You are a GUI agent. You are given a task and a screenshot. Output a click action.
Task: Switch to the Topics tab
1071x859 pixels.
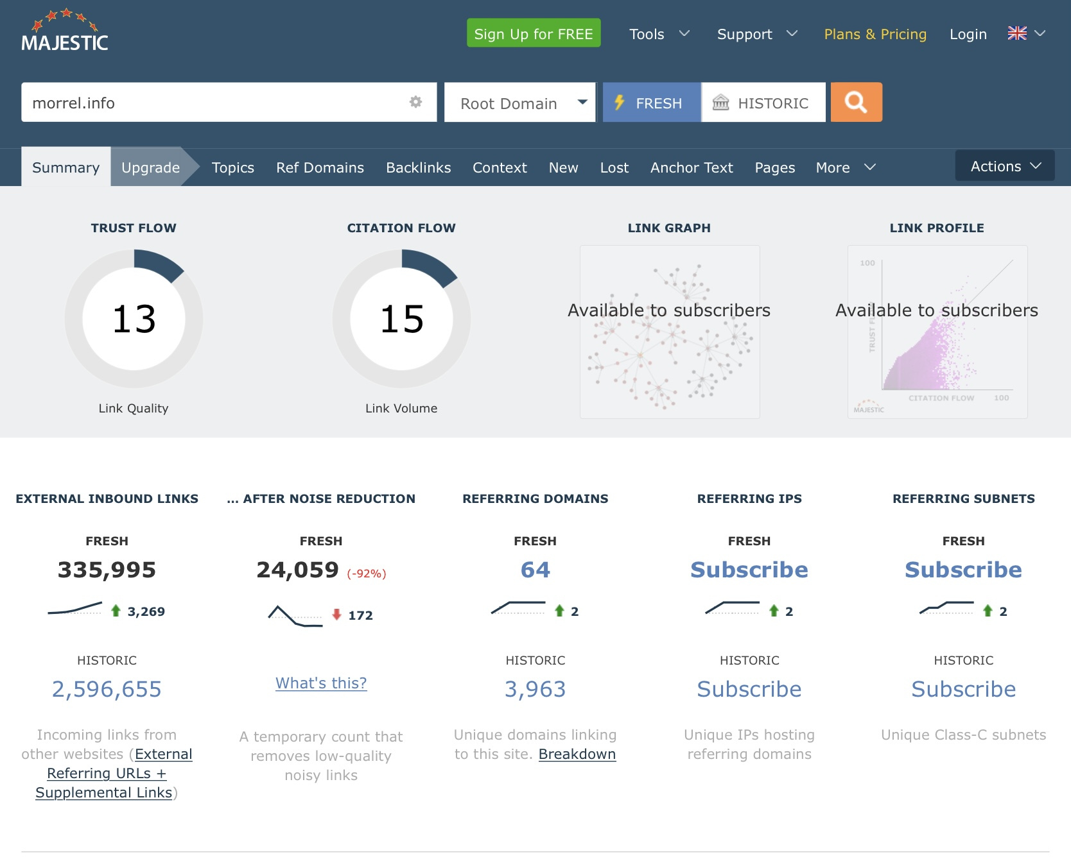tap(233, 167)
